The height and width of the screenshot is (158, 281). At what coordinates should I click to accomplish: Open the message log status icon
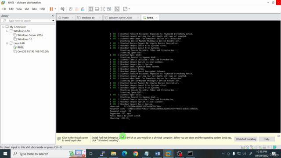click(x=274, y=147)
